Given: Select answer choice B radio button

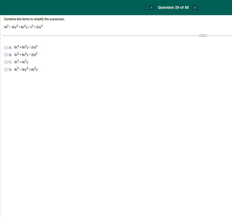Looking at the screenshot, I should [x=6, y=55].
